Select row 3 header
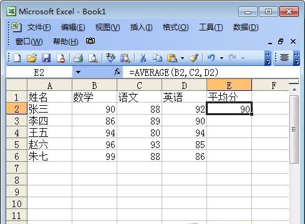Screen dimensions: 305x224 coord(17,121)
